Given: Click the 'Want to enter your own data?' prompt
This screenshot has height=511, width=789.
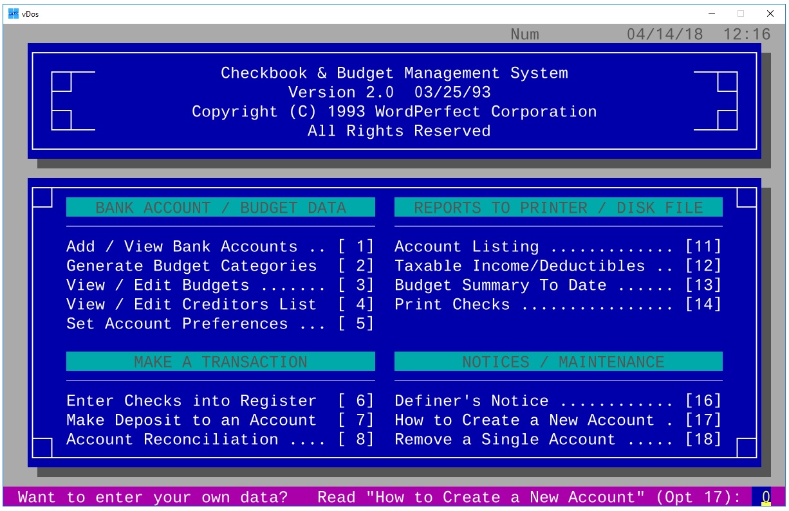Looking at the screenshot, I should tap(153, 498).
